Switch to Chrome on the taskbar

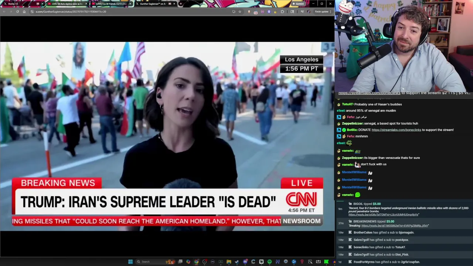point(196,262)
